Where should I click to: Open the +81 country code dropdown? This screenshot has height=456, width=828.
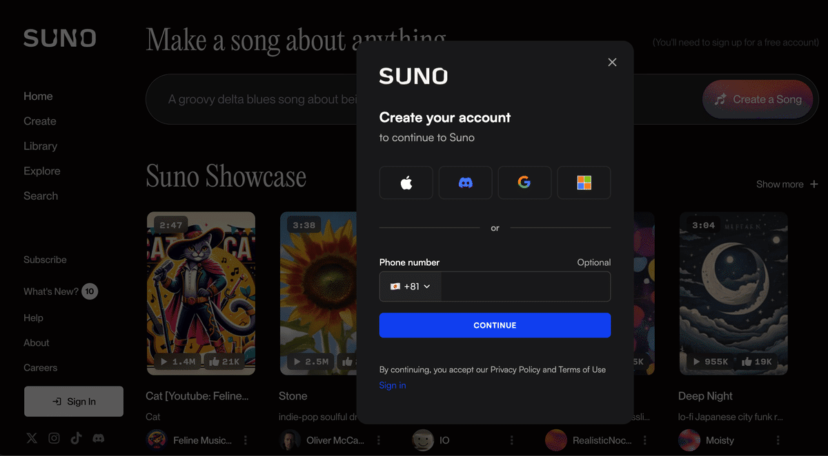[x=411, y=287]
